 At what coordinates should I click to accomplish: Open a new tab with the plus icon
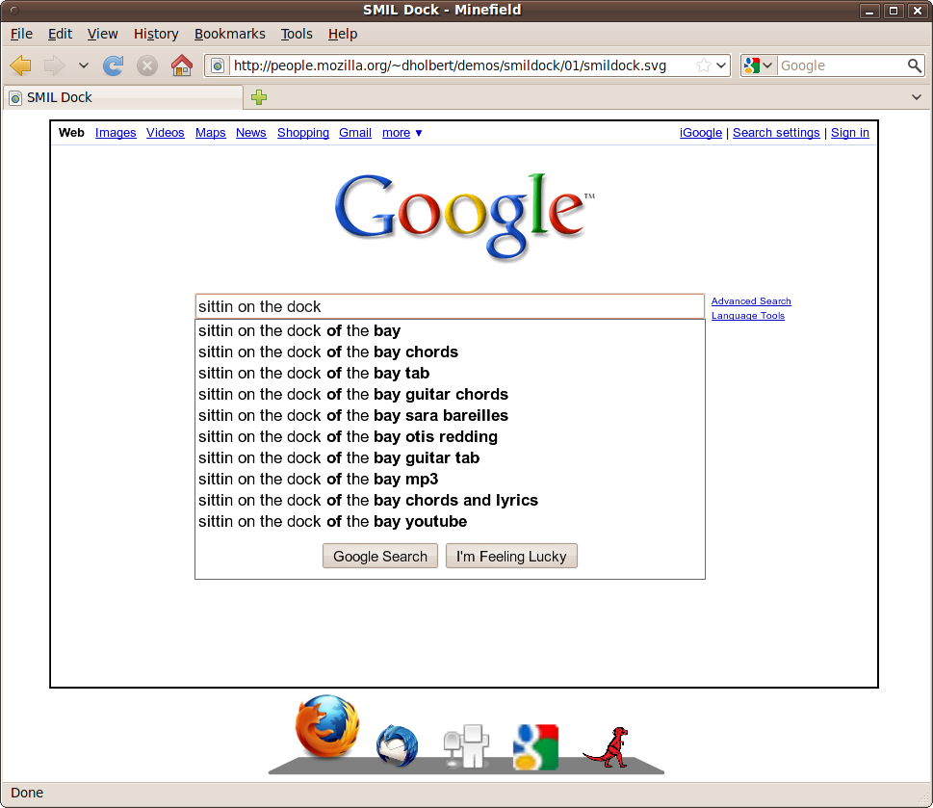coord(259,97)
